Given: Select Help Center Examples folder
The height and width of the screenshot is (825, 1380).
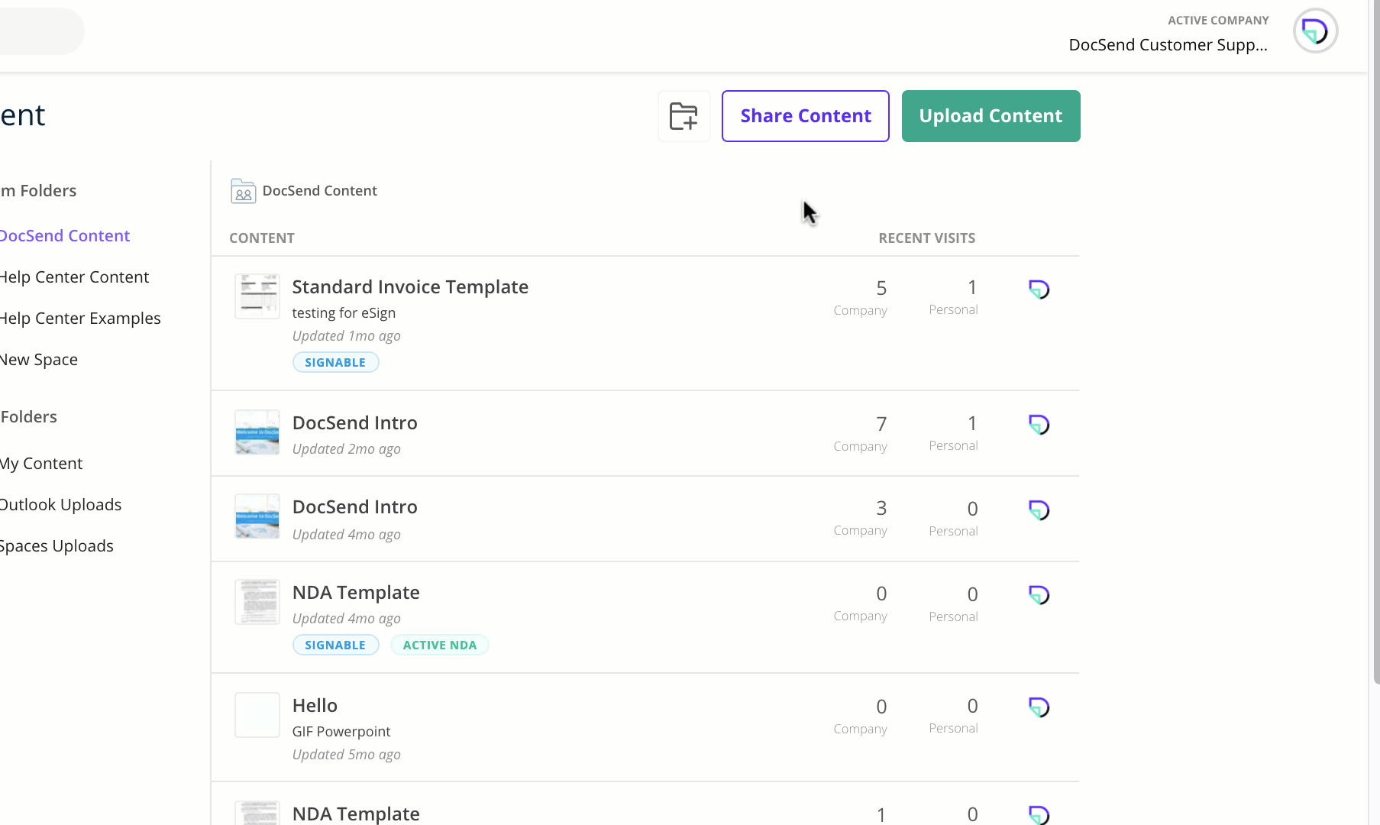Looking at the screenshot, I should pyautogui.click(x=80, y=319).
